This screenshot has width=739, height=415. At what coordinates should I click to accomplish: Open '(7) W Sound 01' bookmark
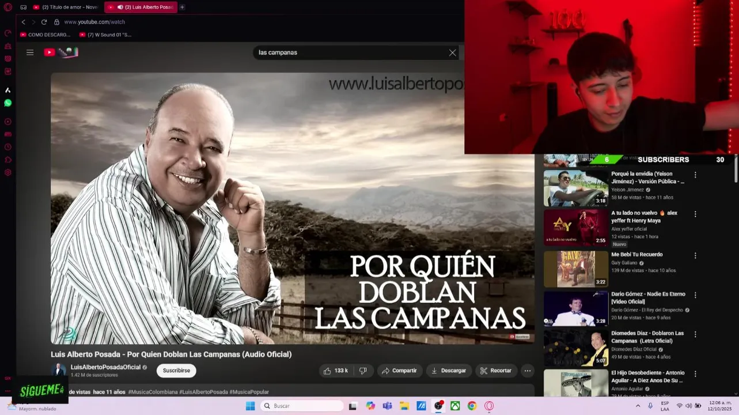[105, 35]
